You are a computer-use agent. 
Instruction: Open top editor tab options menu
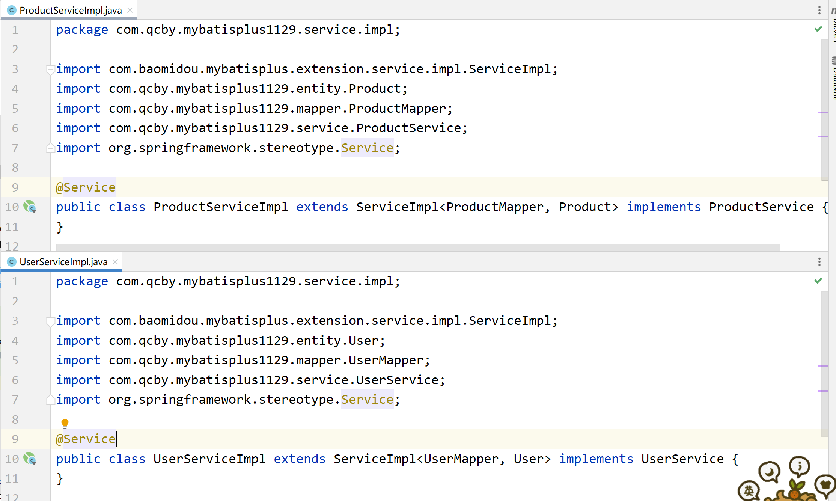click(x=819, y=10)
